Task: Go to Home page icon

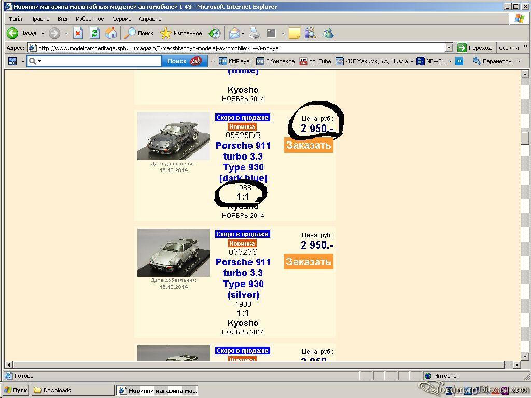Action: pyautogui.click(x=111, y=33)
